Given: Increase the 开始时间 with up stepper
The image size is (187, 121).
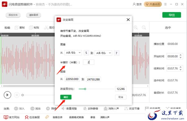Looking at the screenshot, I should (180, 55).
